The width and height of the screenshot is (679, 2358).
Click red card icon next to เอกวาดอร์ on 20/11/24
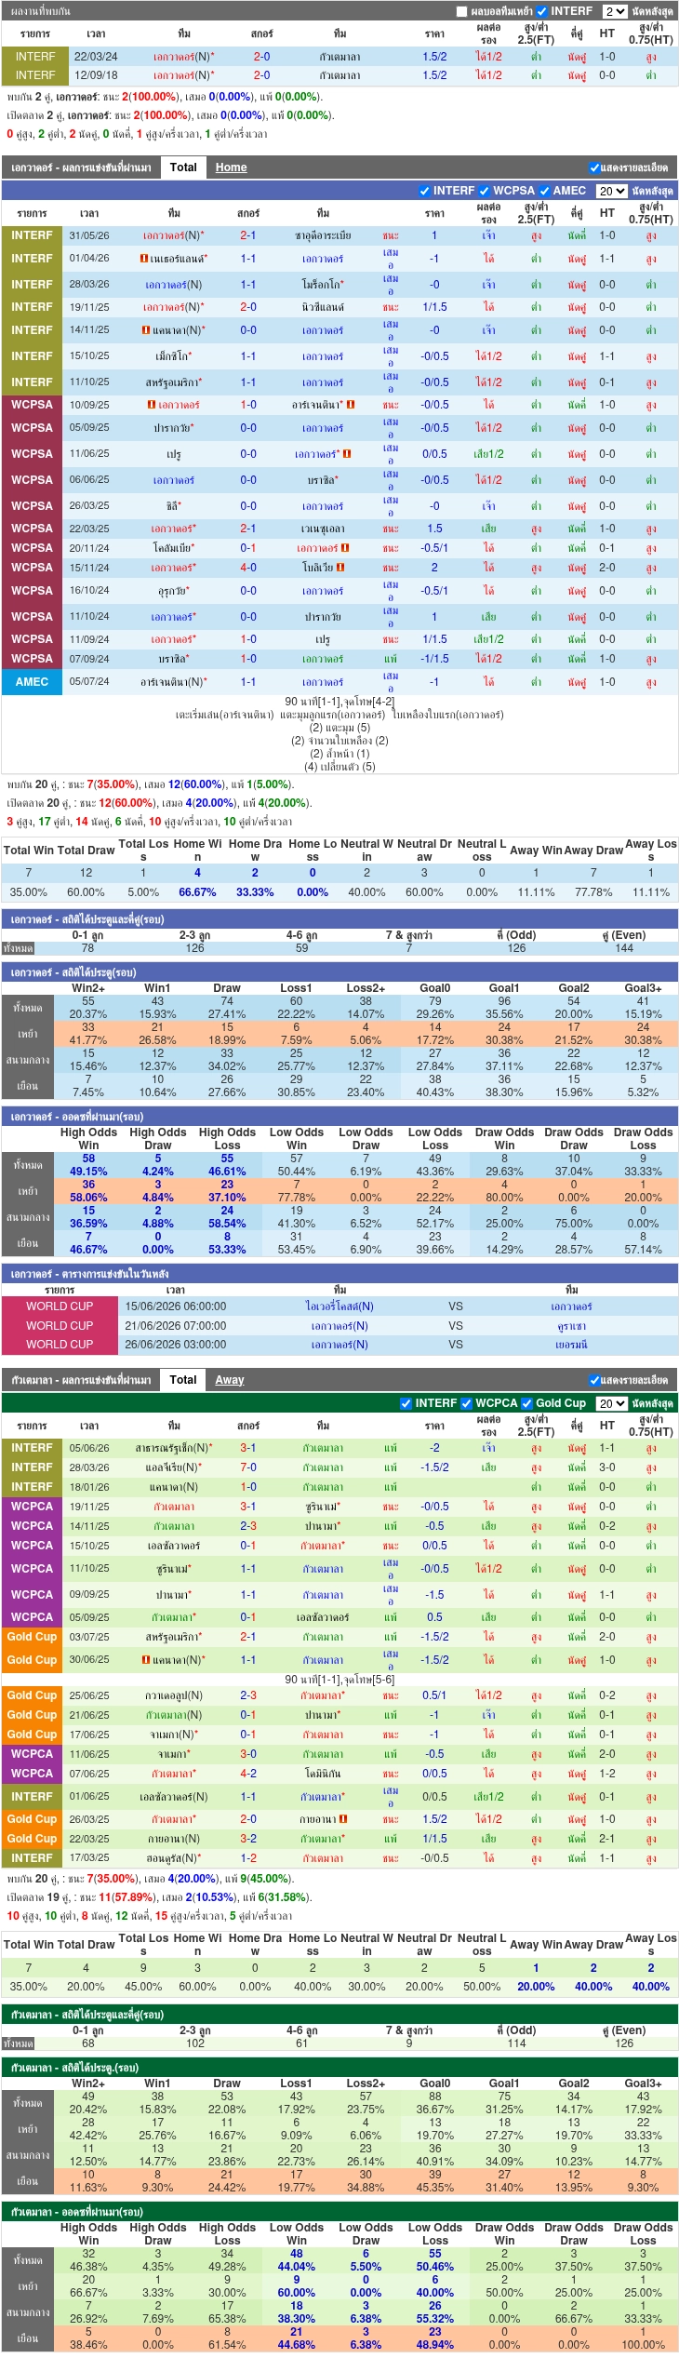pos(345,548)
